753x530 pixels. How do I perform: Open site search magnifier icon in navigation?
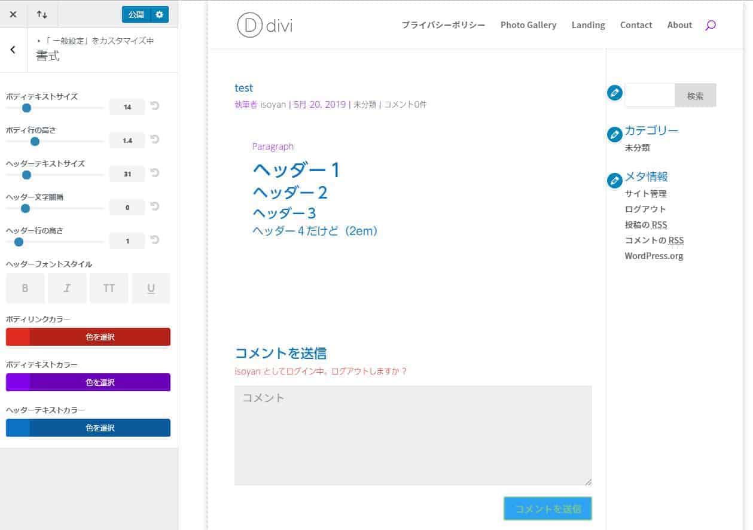tap(710, 25)
